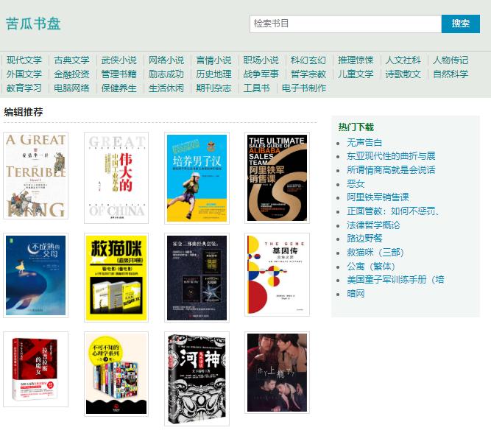491x433 pixels.
Task: Go to 科幻玄幻 category
Action: pyautogui.click(x=308, y=60)
